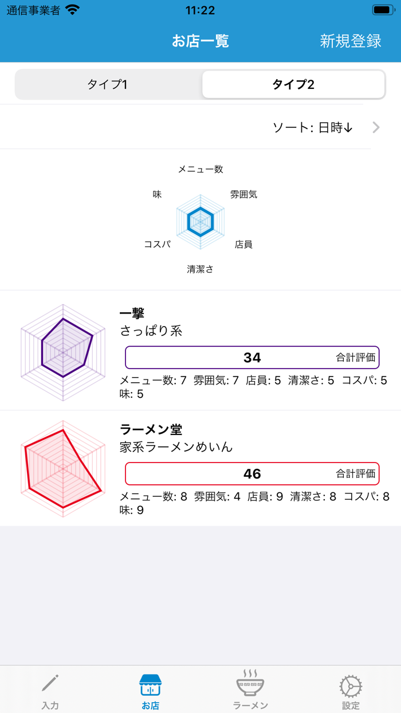Tap the pencil 入力 icon
This screenshot has width=401, height=713.
coord(50,684)
